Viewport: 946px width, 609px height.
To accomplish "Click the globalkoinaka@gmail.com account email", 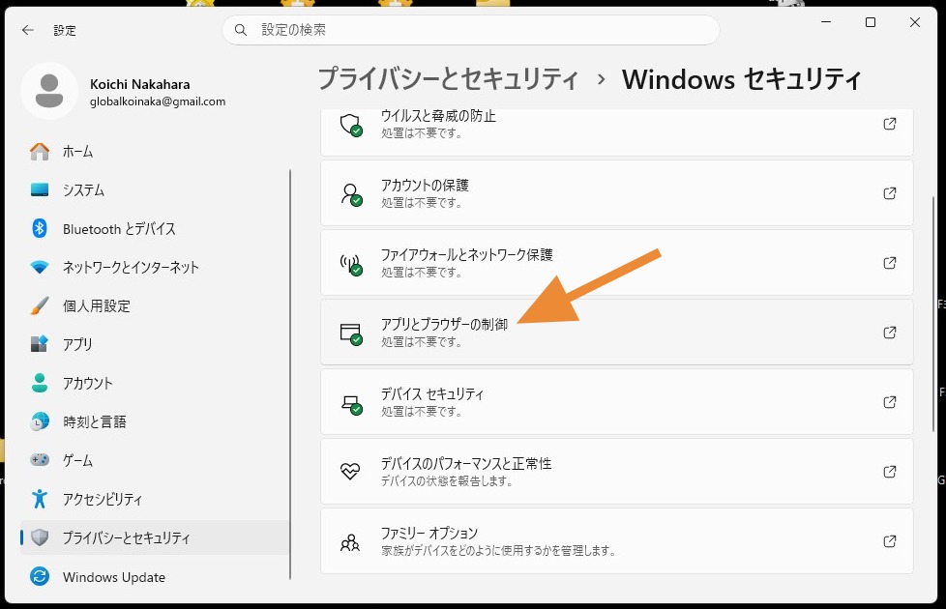I will pyautogui.click(x=158, y=101).
